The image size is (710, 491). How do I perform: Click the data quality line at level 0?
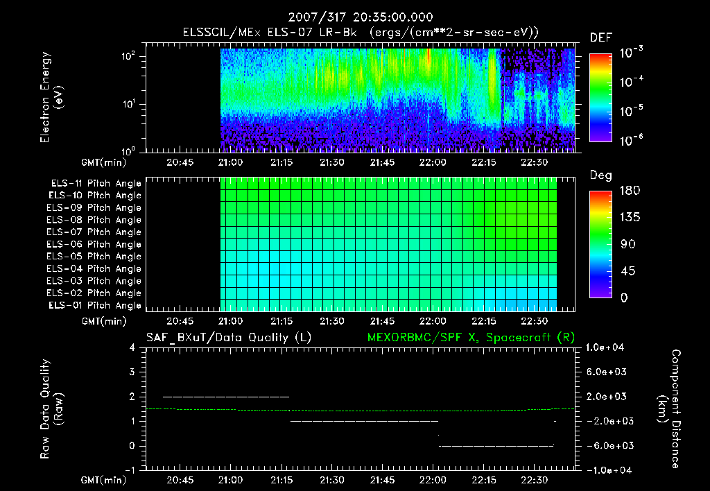(x=496, y=446)
